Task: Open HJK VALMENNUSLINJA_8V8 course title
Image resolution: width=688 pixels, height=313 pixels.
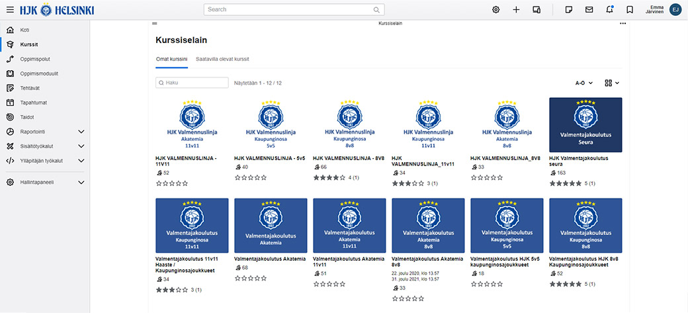Action: tap(505, 158)
